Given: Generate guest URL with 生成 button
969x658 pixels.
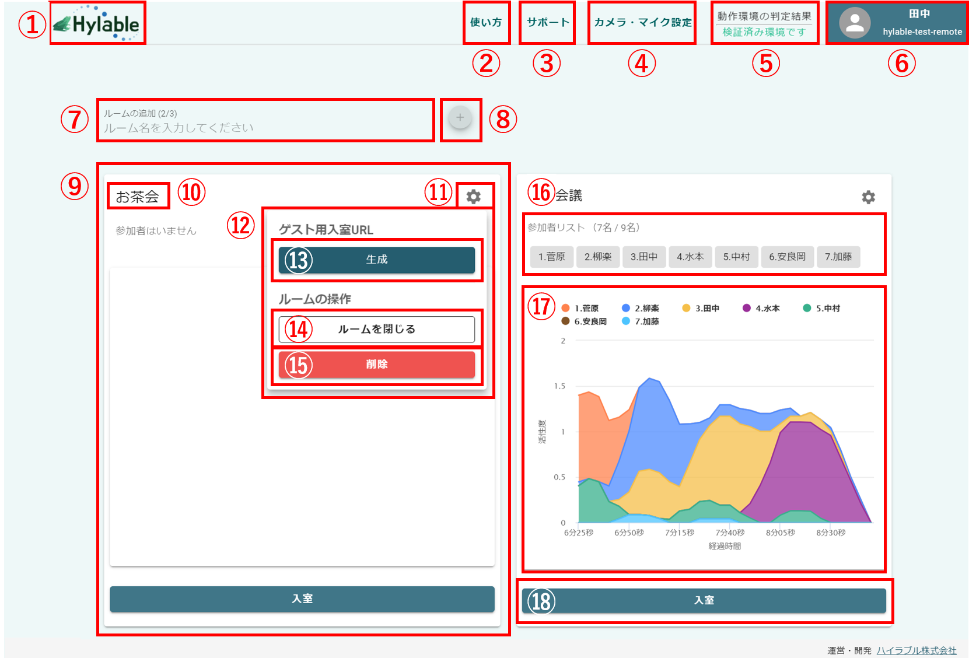Looking at the screenshot, I should [x=377, y=260].
